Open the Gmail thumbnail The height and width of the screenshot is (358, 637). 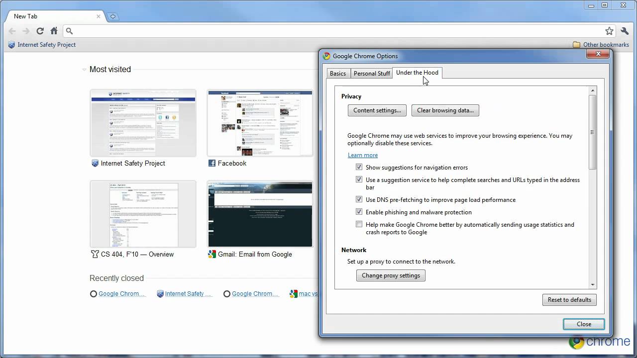point(260,214)
